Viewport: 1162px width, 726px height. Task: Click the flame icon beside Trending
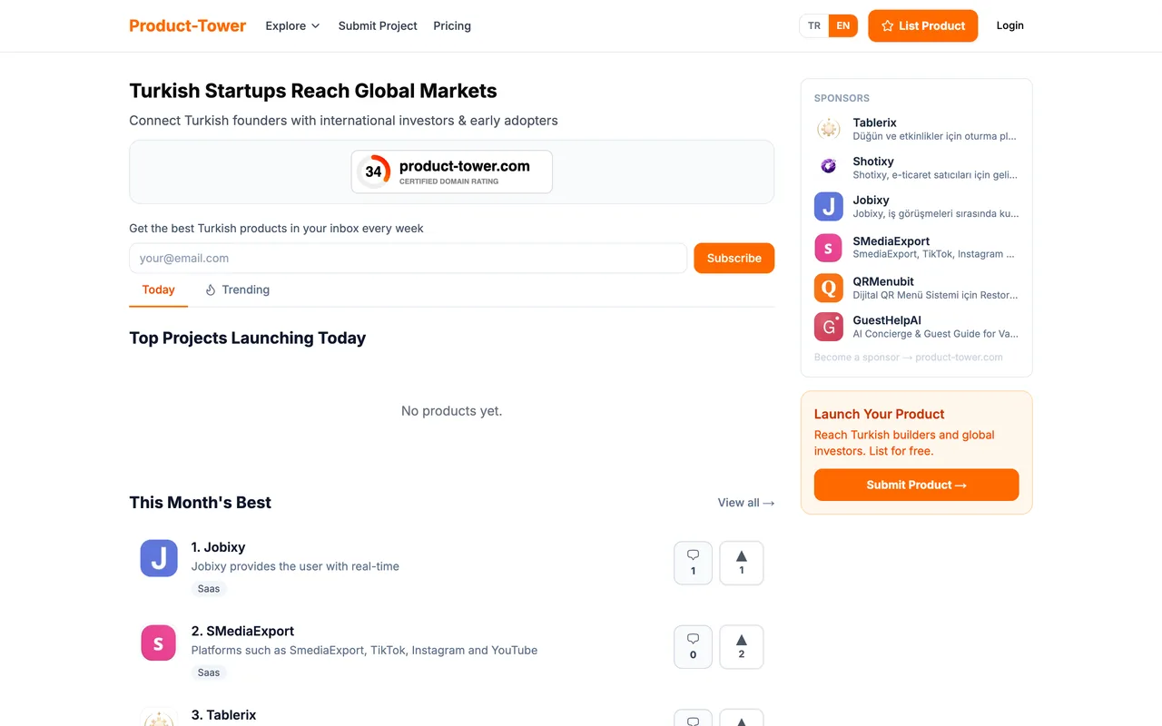211,290
